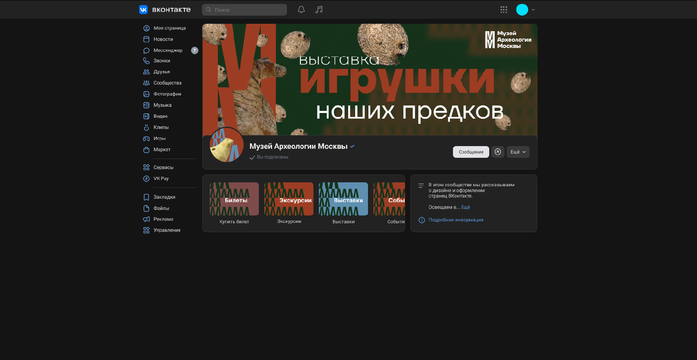Open the VK services grid icon
The height and width of the screenshot is (360, 697).
click(x=504, y=10)
